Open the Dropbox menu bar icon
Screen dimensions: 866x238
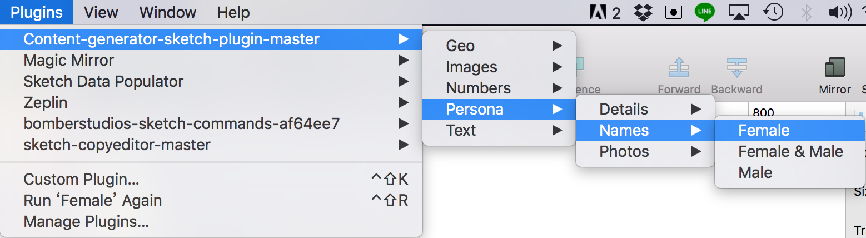pyautogui.click(x=643, y=12)
